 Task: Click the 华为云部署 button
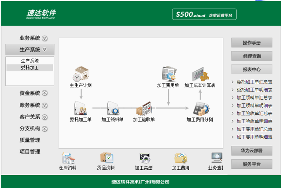point(252,151)
